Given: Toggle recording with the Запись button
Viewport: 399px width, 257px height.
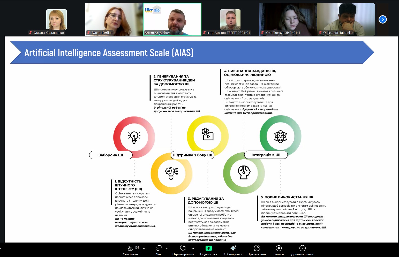Looking at the screenshot, I should click(x=278, y=248).
